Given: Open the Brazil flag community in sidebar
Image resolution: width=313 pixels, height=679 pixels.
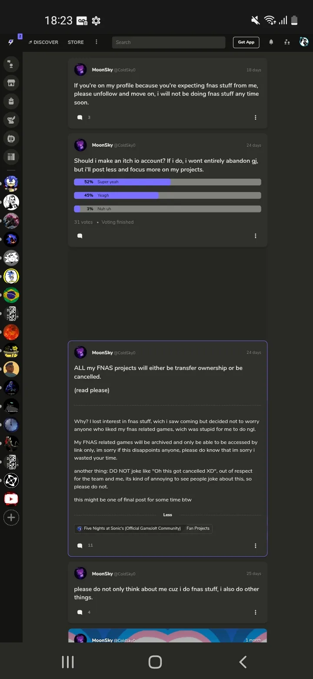Looking at the screenshot, I should pyautogui.click(x=11, y=295).
